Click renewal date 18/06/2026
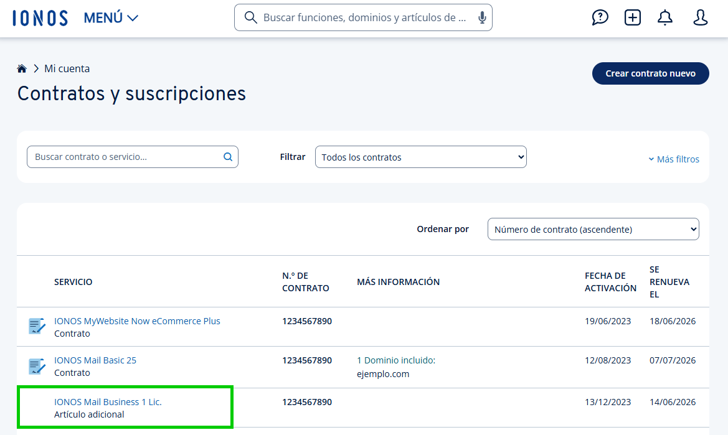Viewport: 728px width, 435px height. [673, 321]
